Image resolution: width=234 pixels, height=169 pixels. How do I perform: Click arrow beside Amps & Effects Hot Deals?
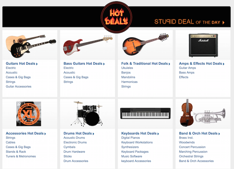pyautogui.click(x=224, y=64)
